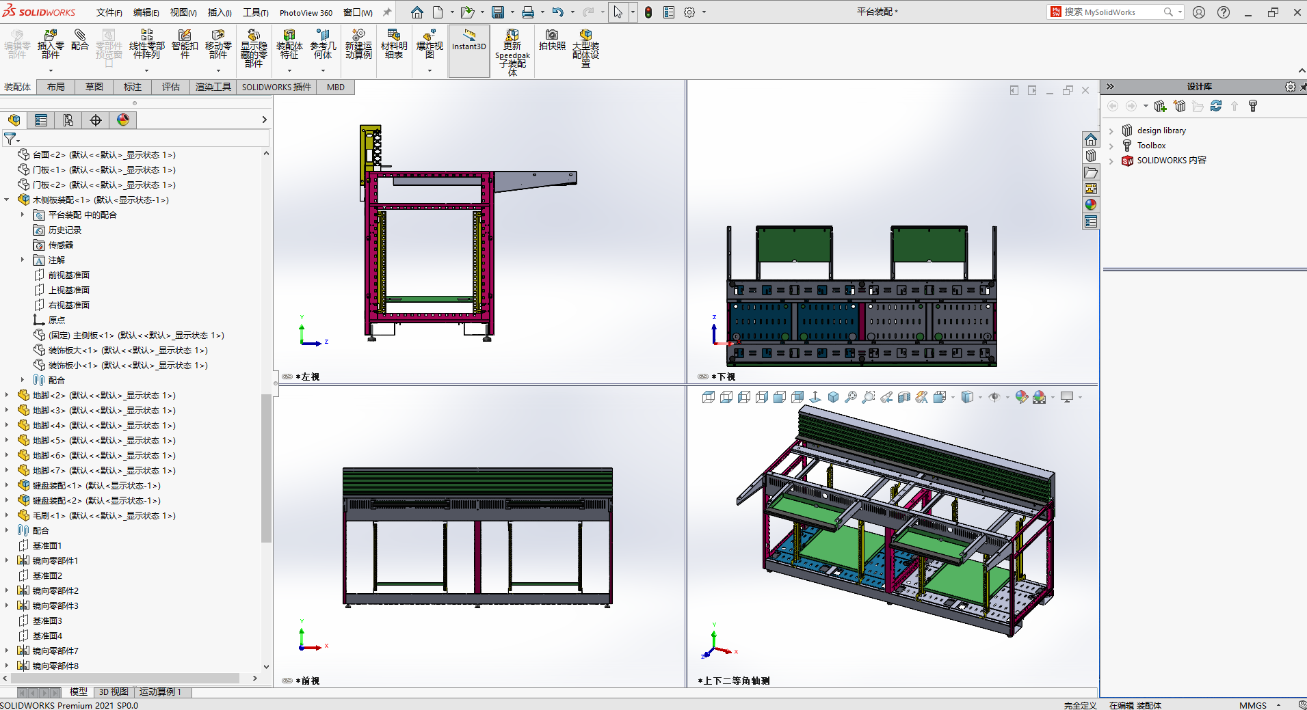The height and width of the screenshot is (710, 1307).
Task: Open Bill of Materials tool
Action: (x=394, y=44)
